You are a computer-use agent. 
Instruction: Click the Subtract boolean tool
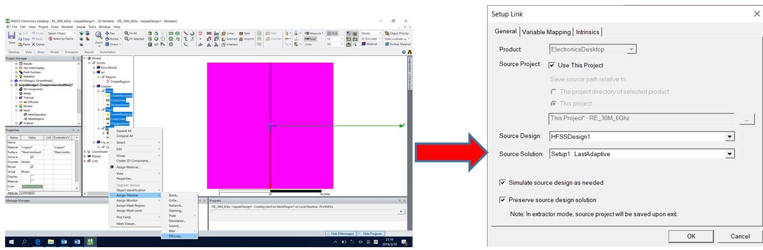(x=229, y=39)
